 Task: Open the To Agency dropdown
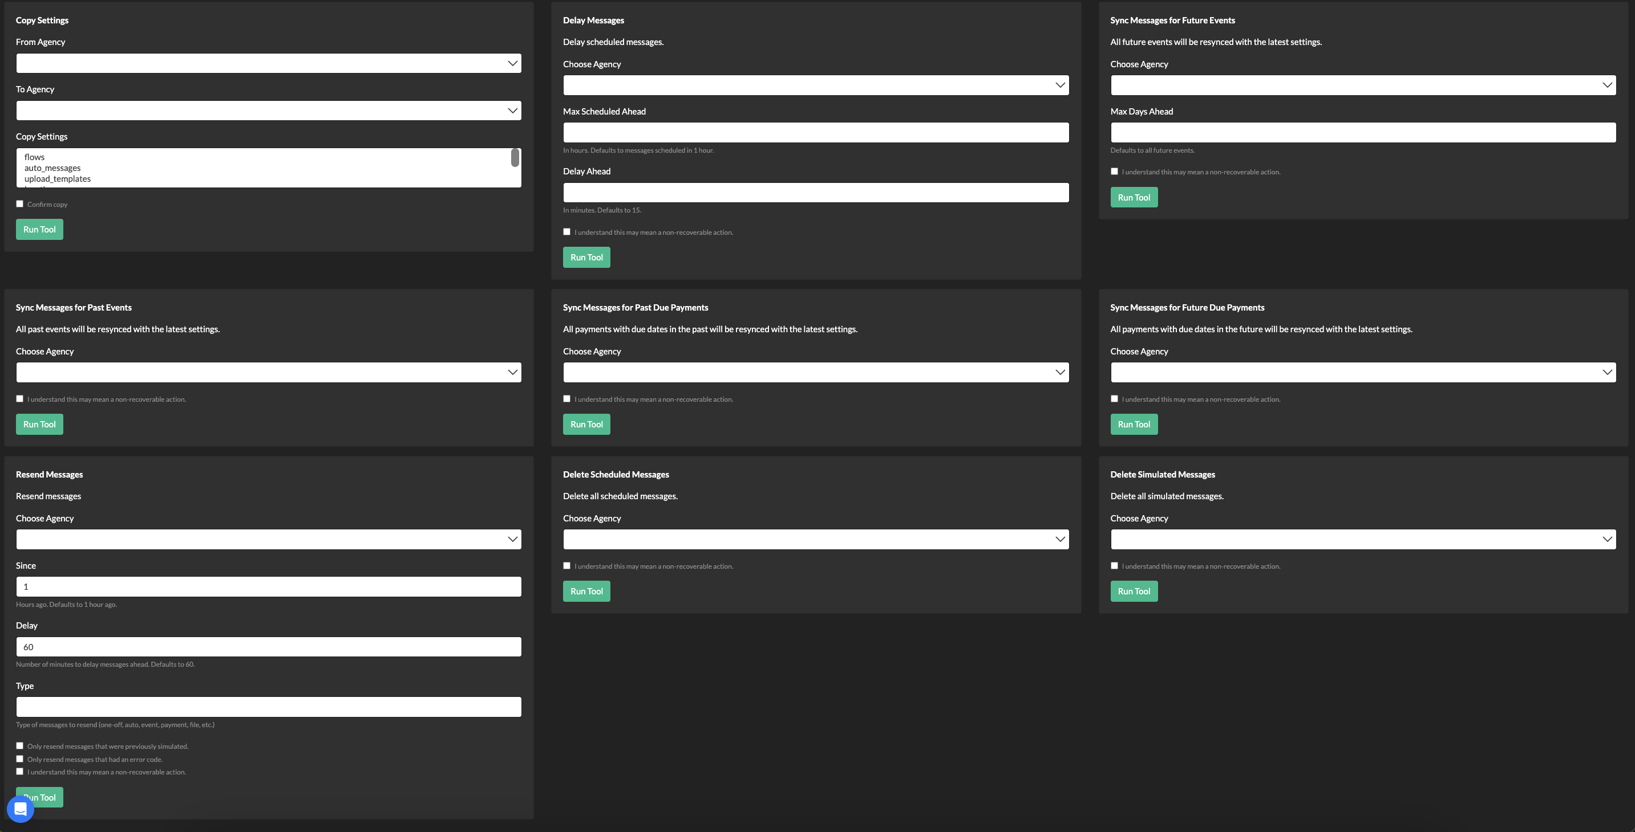click(268, 110)
